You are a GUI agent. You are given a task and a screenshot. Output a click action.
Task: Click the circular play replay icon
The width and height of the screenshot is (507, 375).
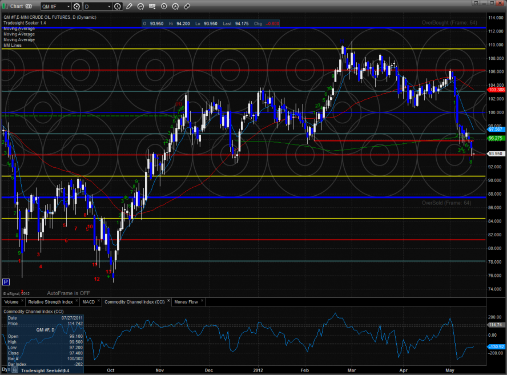(x=164, y=7)
